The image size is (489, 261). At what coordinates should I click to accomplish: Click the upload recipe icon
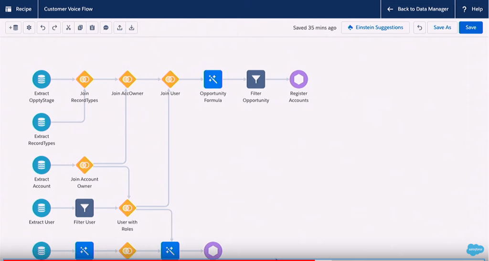[x=119, y=28]
